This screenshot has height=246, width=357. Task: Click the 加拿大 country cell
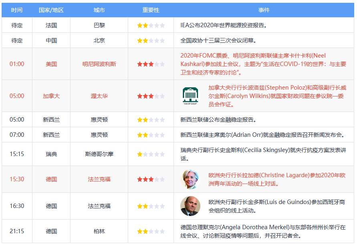pyautogui.click(x=51, y=96)
